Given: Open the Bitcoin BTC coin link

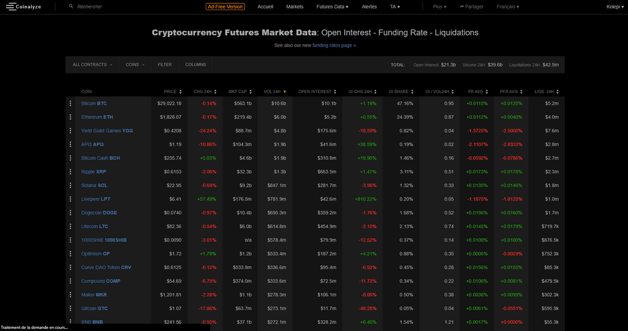Looking at the screenshot, I should point(94,103).
